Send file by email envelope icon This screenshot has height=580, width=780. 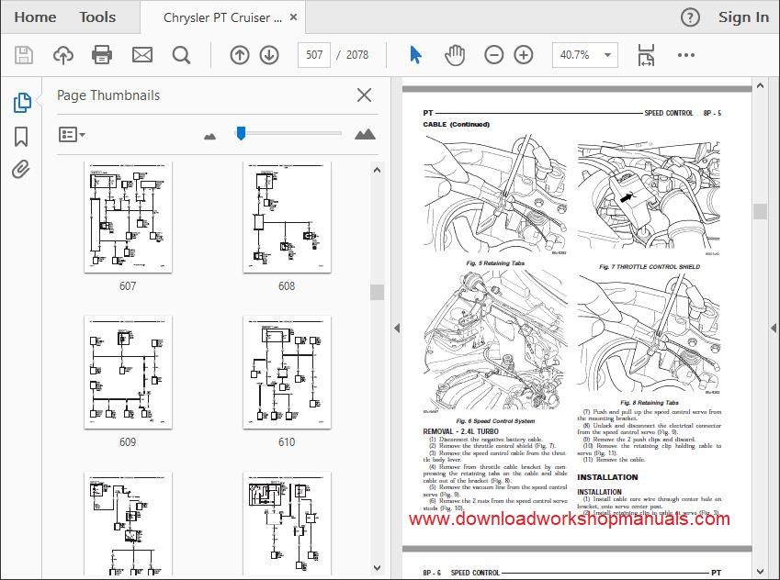[x=142, y=55]
